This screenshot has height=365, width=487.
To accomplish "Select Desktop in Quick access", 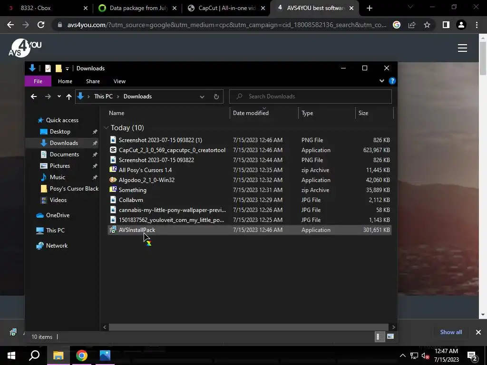I will click(60, 132).
